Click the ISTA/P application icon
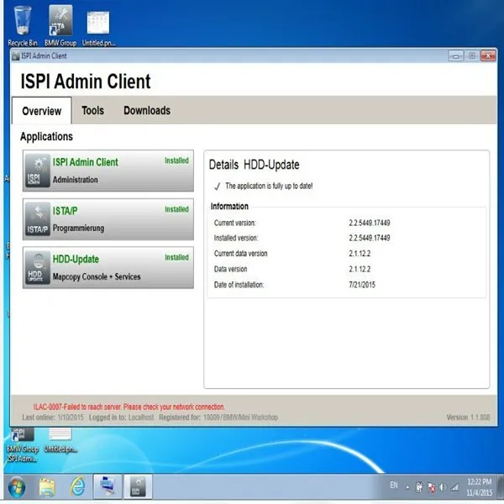Image resolution: width=504 pixels, height=504 pixels. (x=38, y=219)
